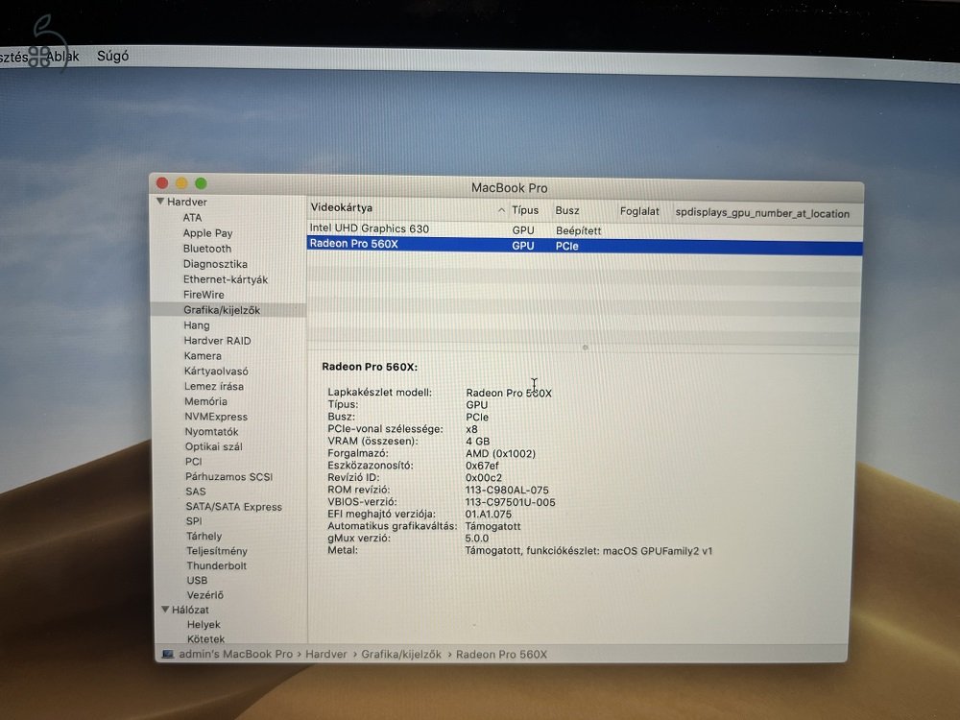Select Ethernet-kártyák in the sidebar
Viewport: 960px width, 720px height.
point(226,279)
